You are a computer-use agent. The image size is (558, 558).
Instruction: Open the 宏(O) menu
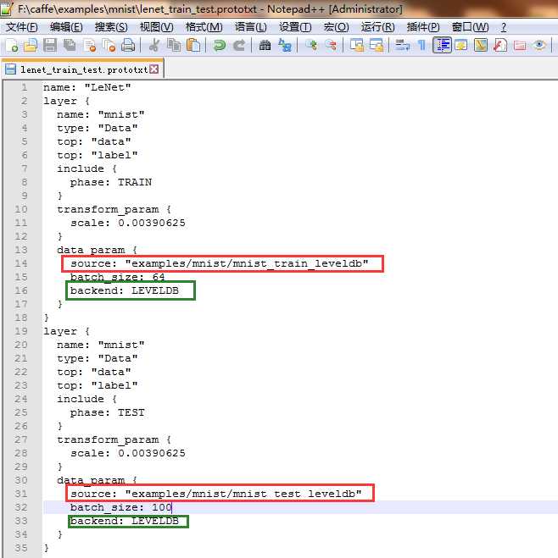click(337, 27)
